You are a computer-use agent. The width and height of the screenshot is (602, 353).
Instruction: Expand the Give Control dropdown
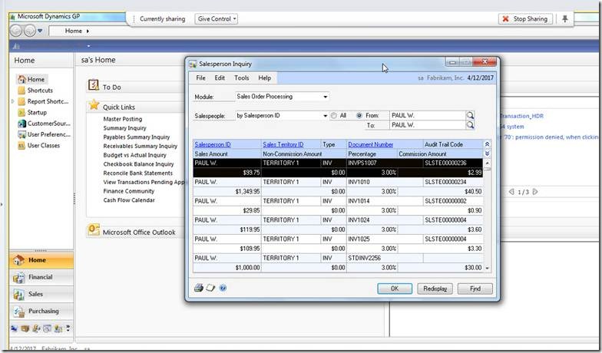[x=217, y=18]
